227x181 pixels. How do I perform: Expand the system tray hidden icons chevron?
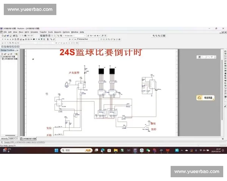click(182, 150)
